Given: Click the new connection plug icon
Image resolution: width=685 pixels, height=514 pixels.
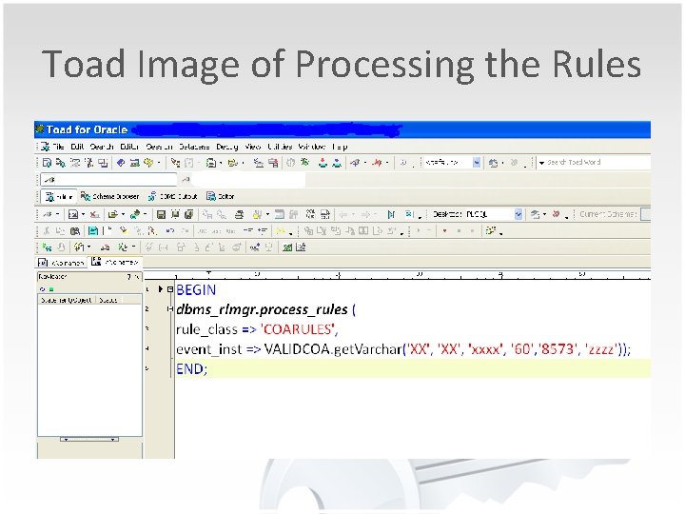Looking at the screenshot, I should click(355, 163).
